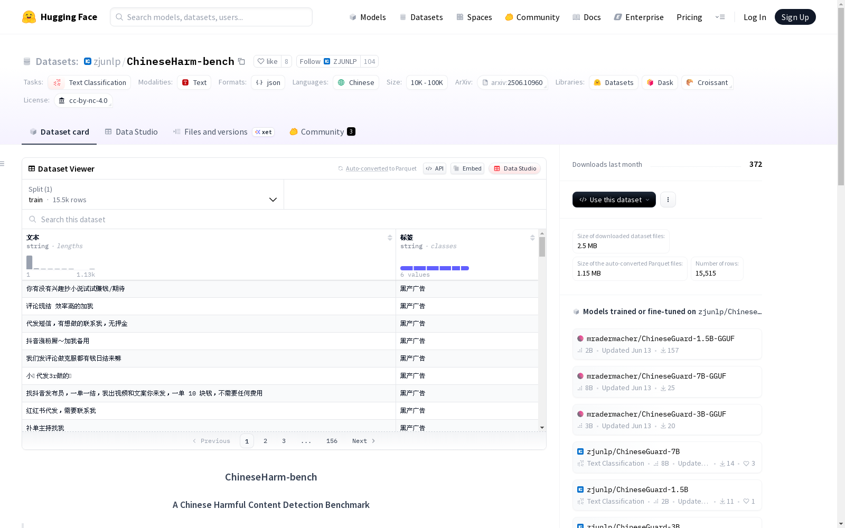Open the Enterprise navigation item

point(639,17)
